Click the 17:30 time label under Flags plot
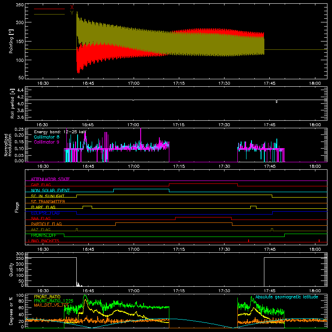The image size is (332, 332). [x=224, y=249]
